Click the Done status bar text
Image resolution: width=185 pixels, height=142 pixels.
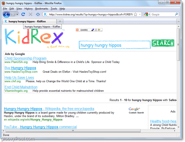point(6,135)
